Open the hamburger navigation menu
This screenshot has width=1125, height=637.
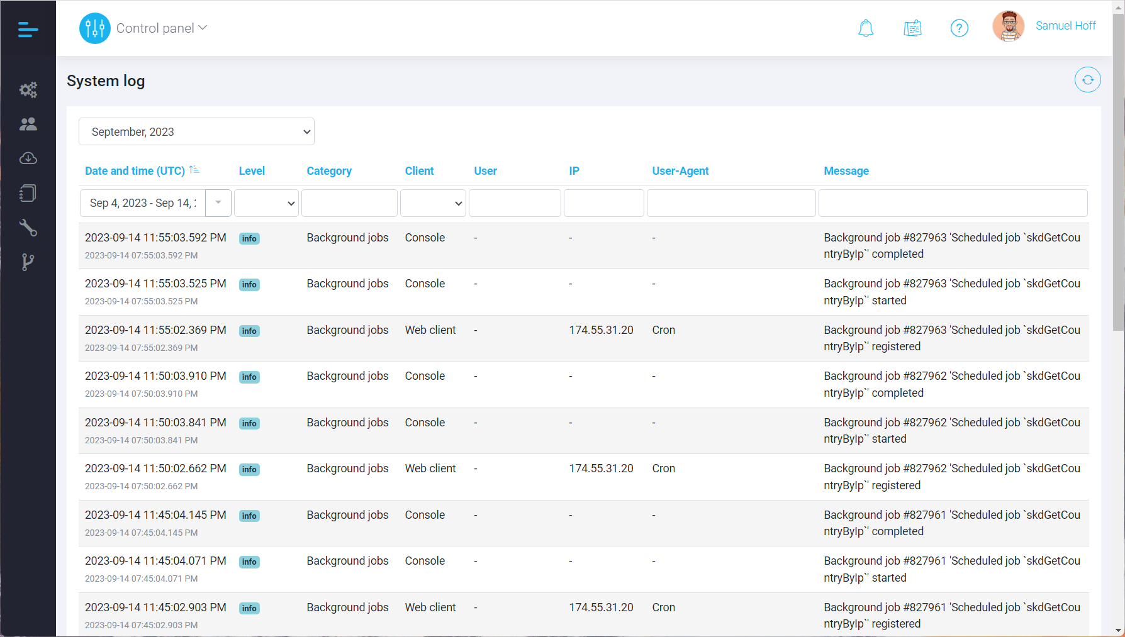[x=28, y=29]
